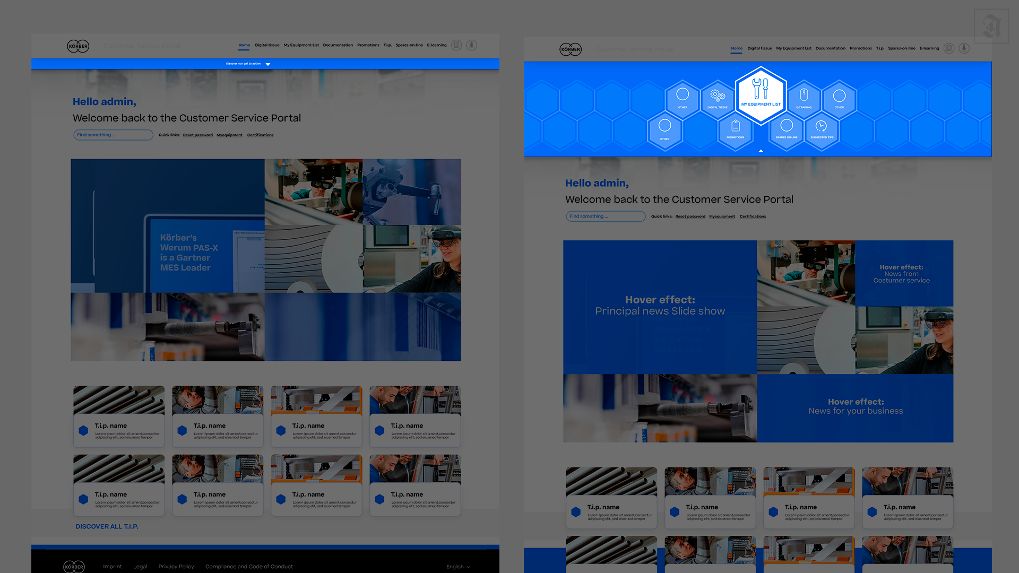Open Documentation menu in left header
This screenshot has height=573, width=1019.
click(x=338, y=45)
